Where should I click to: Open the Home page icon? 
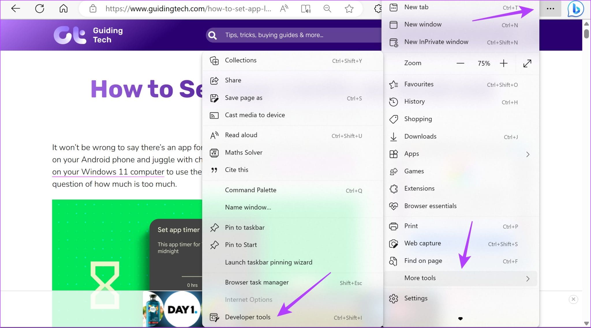pyautogui.click(x=63, y=8)
